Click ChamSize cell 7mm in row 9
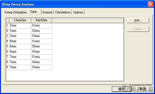This screenshot has height=94, width=155. pyautogui.click(x=20, y=67)
